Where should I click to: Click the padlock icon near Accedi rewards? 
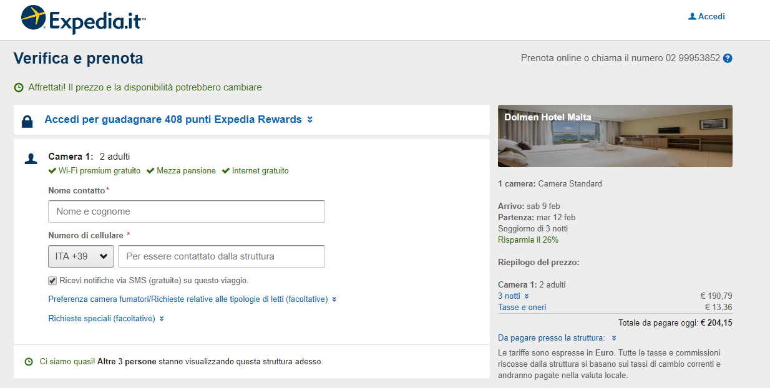27,122
